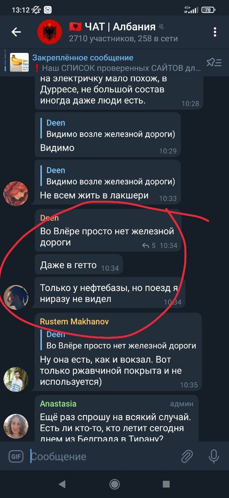This screenshot has height=498, width=229.
Task: Open the paperclip attachment menu
Action: (187, 456)
